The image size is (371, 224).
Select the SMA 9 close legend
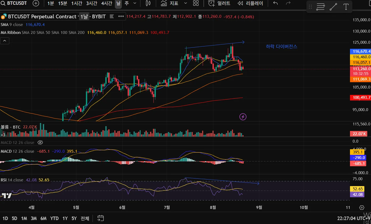[x=12, y=24]
